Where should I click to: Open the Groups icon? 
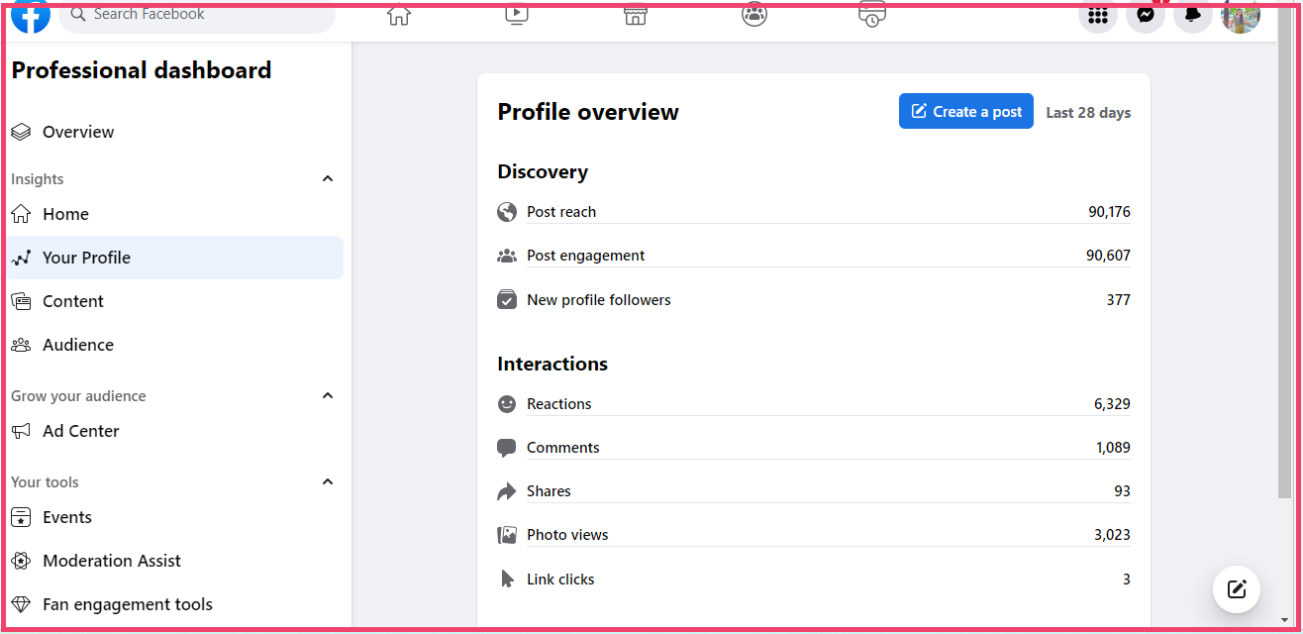tap(754, 16)
